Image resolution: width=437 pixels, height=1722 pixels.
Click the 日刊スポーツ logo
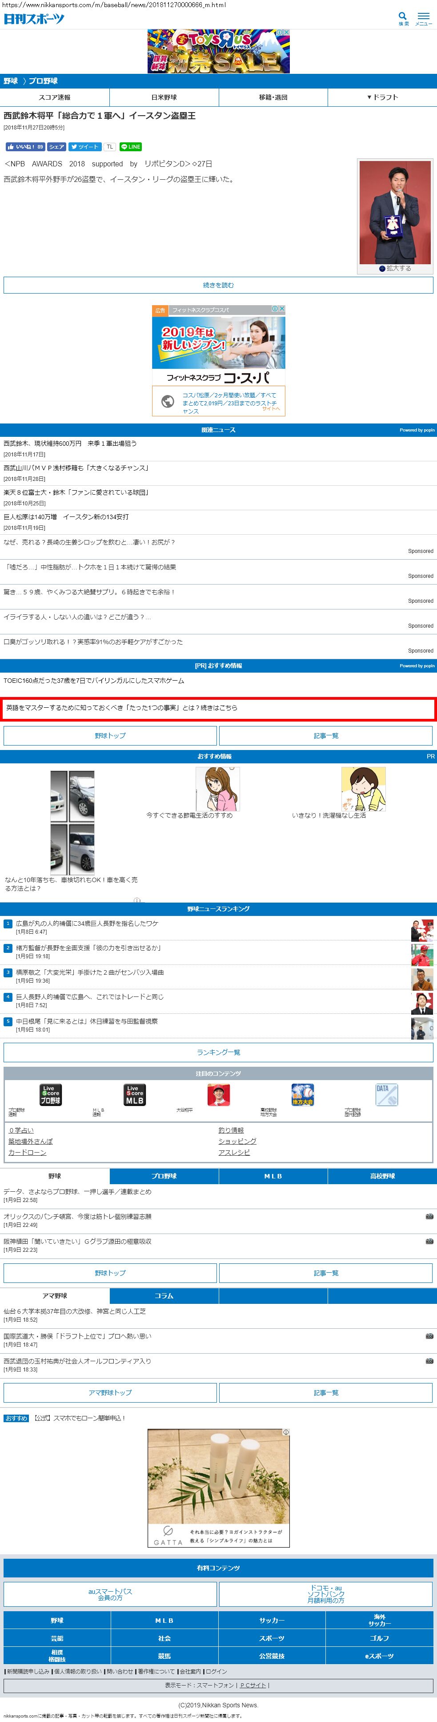[x=34, y=19]
